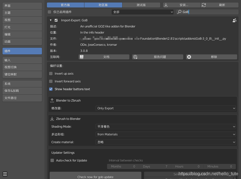Screen dimensions: 241x179
Task: Uncheck Show header buttons text
Action: (x=51, y=89)
